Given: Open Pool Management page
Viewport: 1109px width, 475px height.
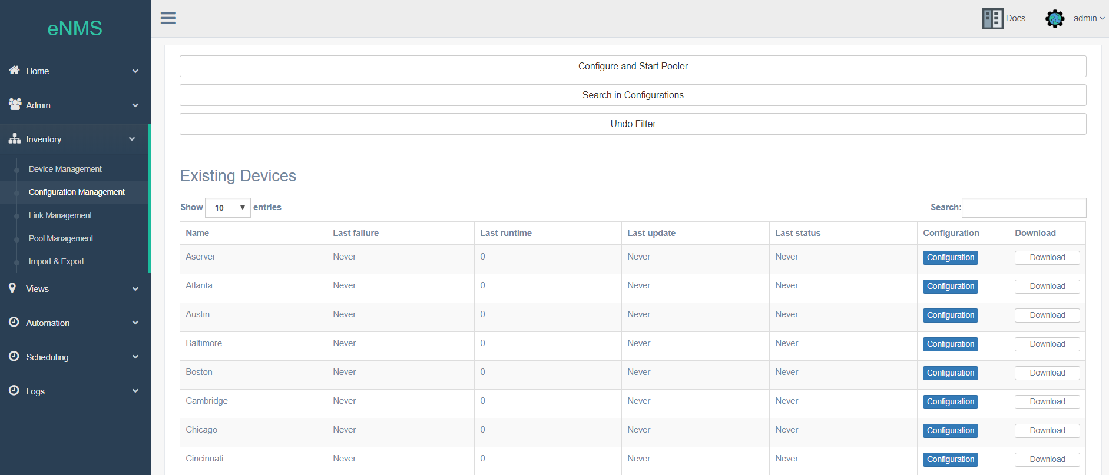Looking at the screenshot, I should click(x=61, y=238).
